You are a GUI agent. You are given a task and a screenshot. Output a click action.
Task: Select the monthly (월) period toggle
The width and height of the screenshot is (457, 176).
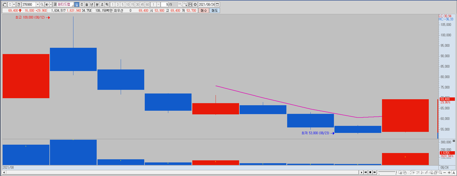click(x=86, y=4)
